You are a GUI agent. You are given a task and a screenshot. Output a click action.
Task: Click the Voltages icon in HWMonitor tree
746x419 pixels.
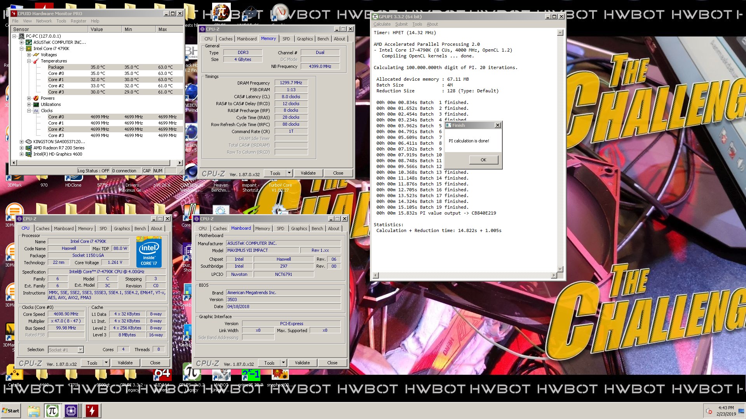click(36, 55)
